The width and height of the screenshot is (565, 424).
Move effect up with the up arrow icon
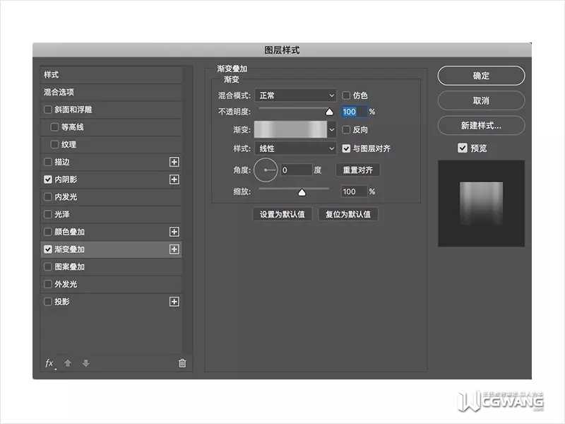click(x=68, y=363)
